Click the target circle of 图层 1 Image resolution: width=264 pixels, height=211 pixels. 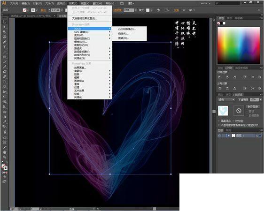pyautogui.click(x=257, y=136)
